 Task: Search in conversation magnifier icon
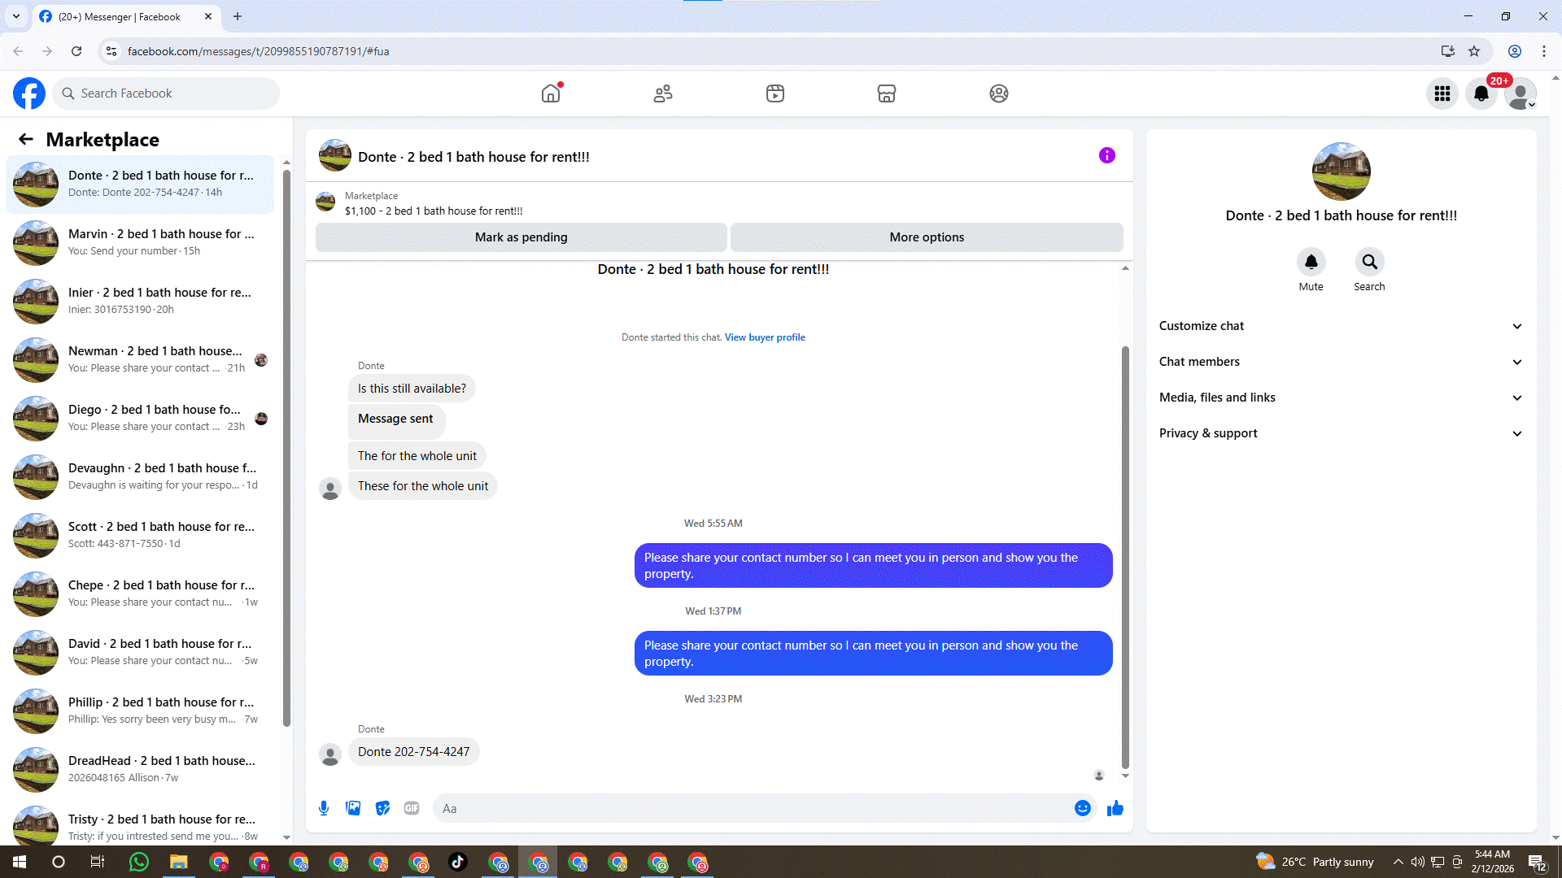[1370, 262]
